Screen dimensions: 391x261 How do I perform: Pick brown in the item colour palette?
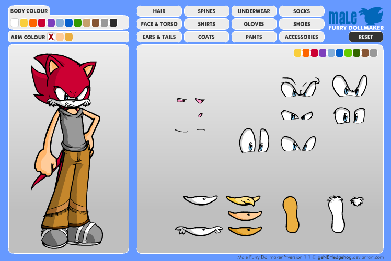(365, 53)
